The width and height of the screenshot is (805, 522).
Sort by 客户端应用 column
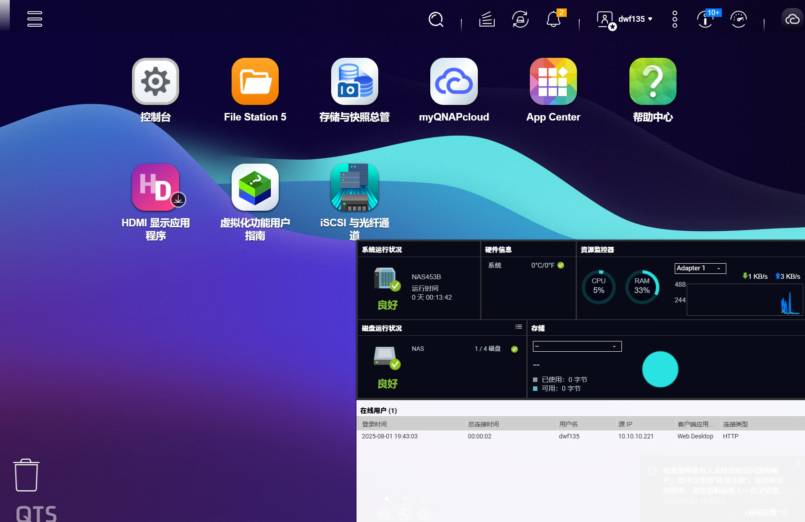[x=697, y=424]
